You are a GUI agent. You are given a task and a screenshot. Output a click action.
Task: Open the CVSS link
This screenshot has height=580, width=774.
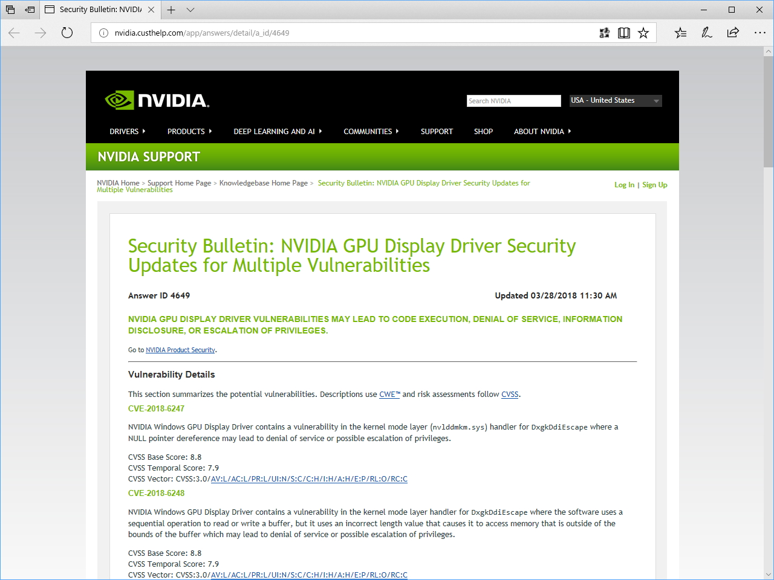[x=510, y=395]
